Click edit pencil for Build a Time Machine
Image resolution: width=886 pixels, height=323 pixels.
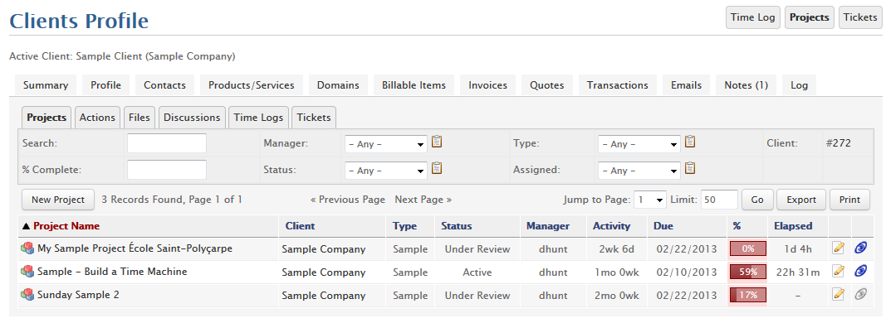coord(839,271)
